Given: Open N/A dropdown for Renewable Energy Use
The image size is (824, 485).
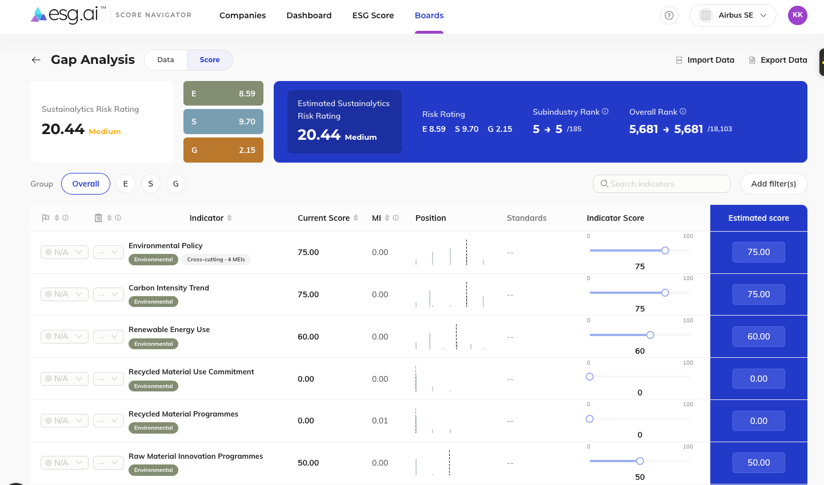Looking at the screenshot, I should [65, 337].
